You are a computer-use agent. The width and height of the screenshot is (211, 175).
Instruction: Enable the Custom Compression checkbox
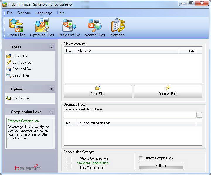coord(140,158)
